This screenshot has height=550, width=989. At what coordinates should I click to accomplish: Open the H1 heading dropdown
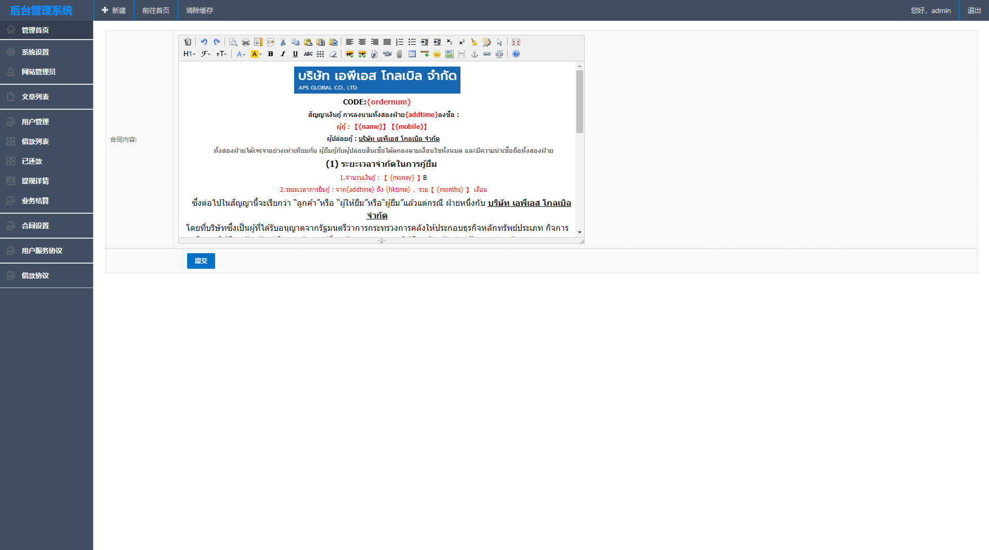point(189,54)
